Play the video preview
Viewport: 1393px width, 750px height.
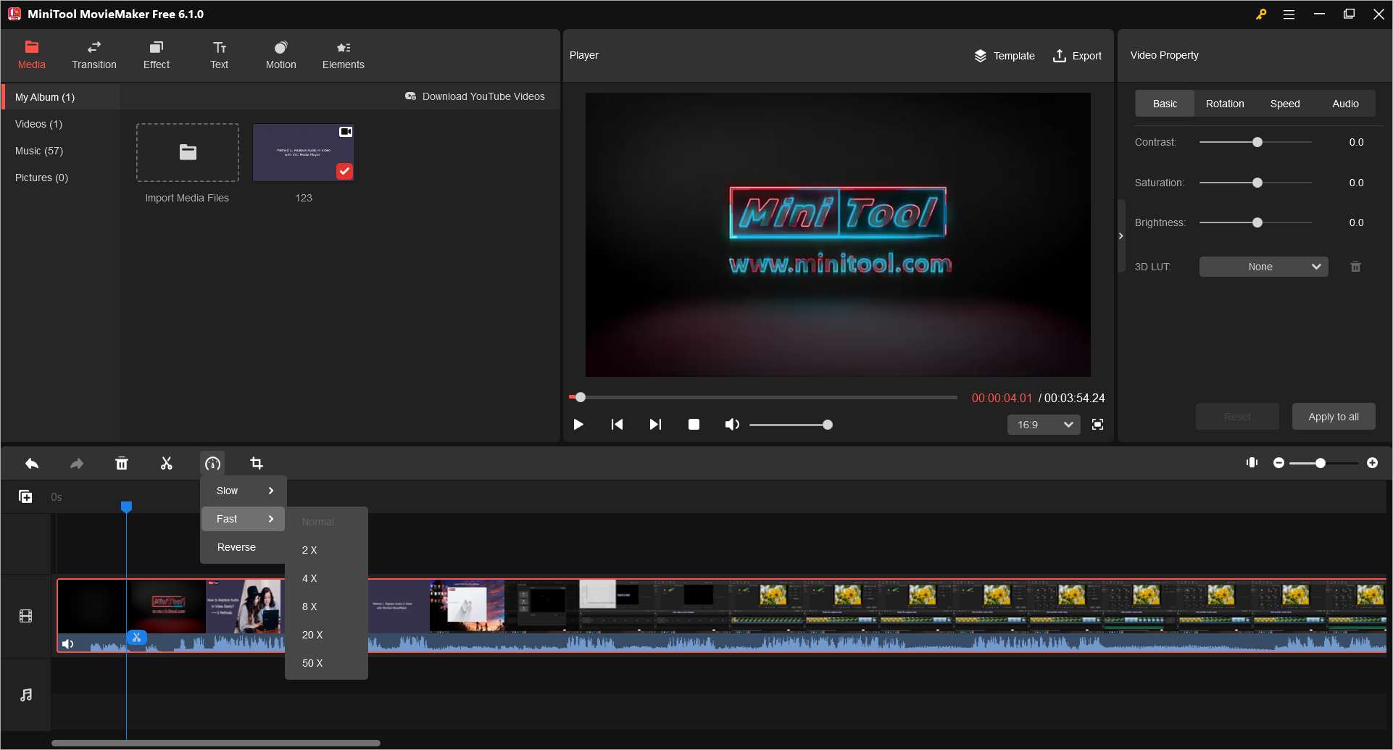pyautogui.click(x=578, y=425)
